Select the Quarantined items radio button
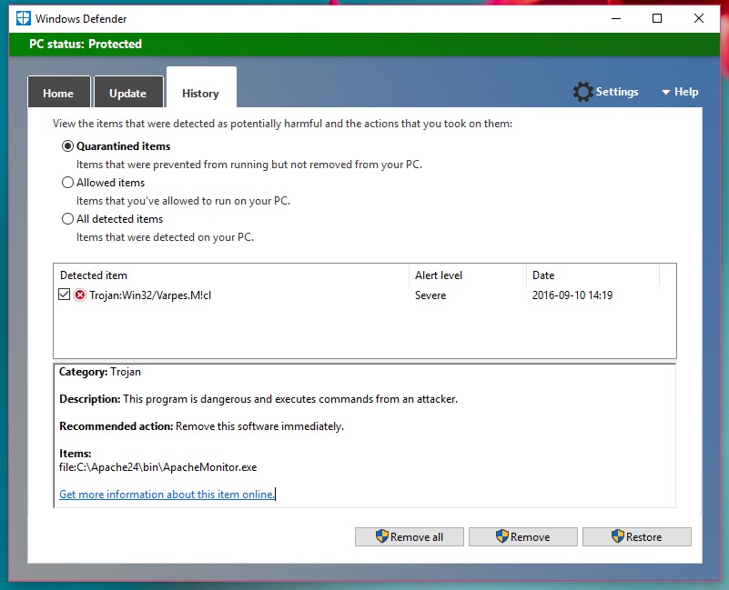The height and width of the screenshot is (590, 729). (68, 146)
